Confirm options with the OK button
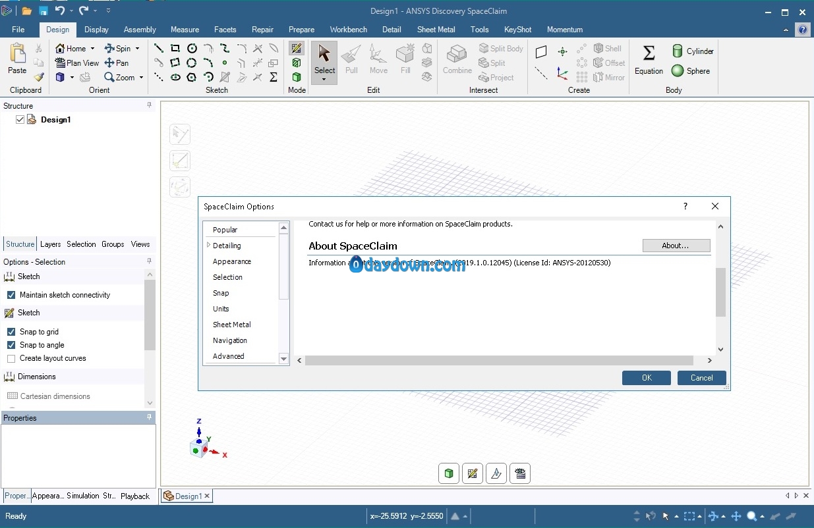Viewport: 814px width, 528px height. 647,378
